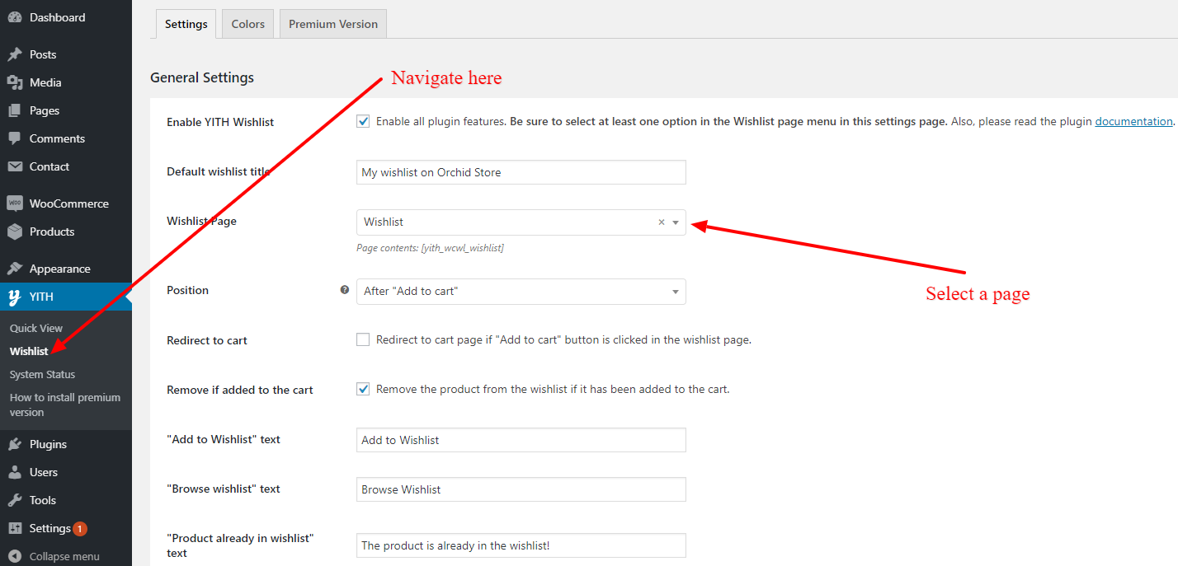
Task: Click the Comments speech bubble icon
Action: [15, 138]
